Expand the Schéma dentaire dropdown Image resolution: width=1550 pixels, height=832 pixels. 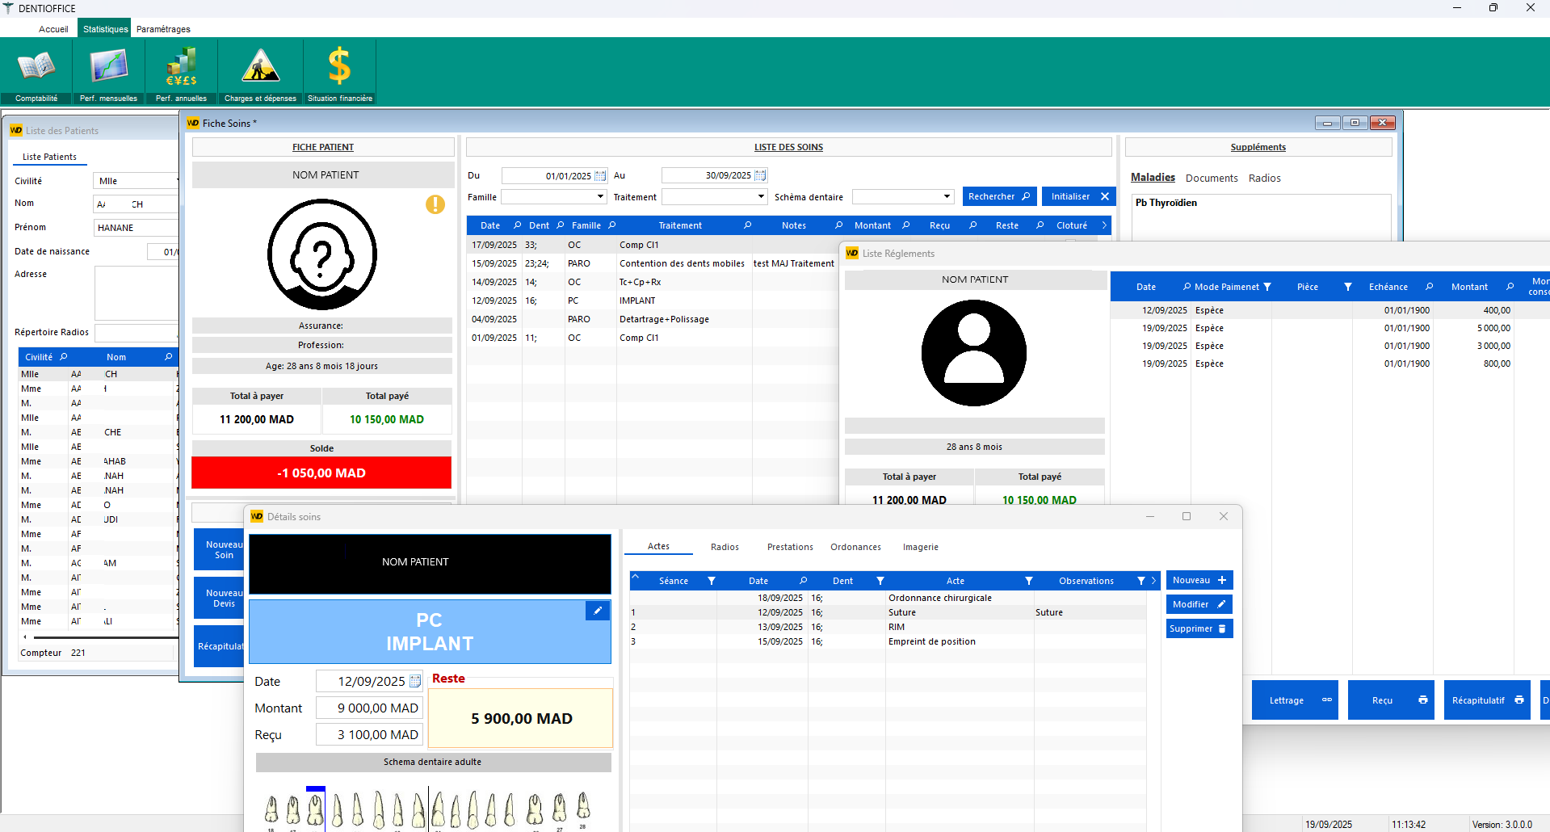click(x=947, y=197)
